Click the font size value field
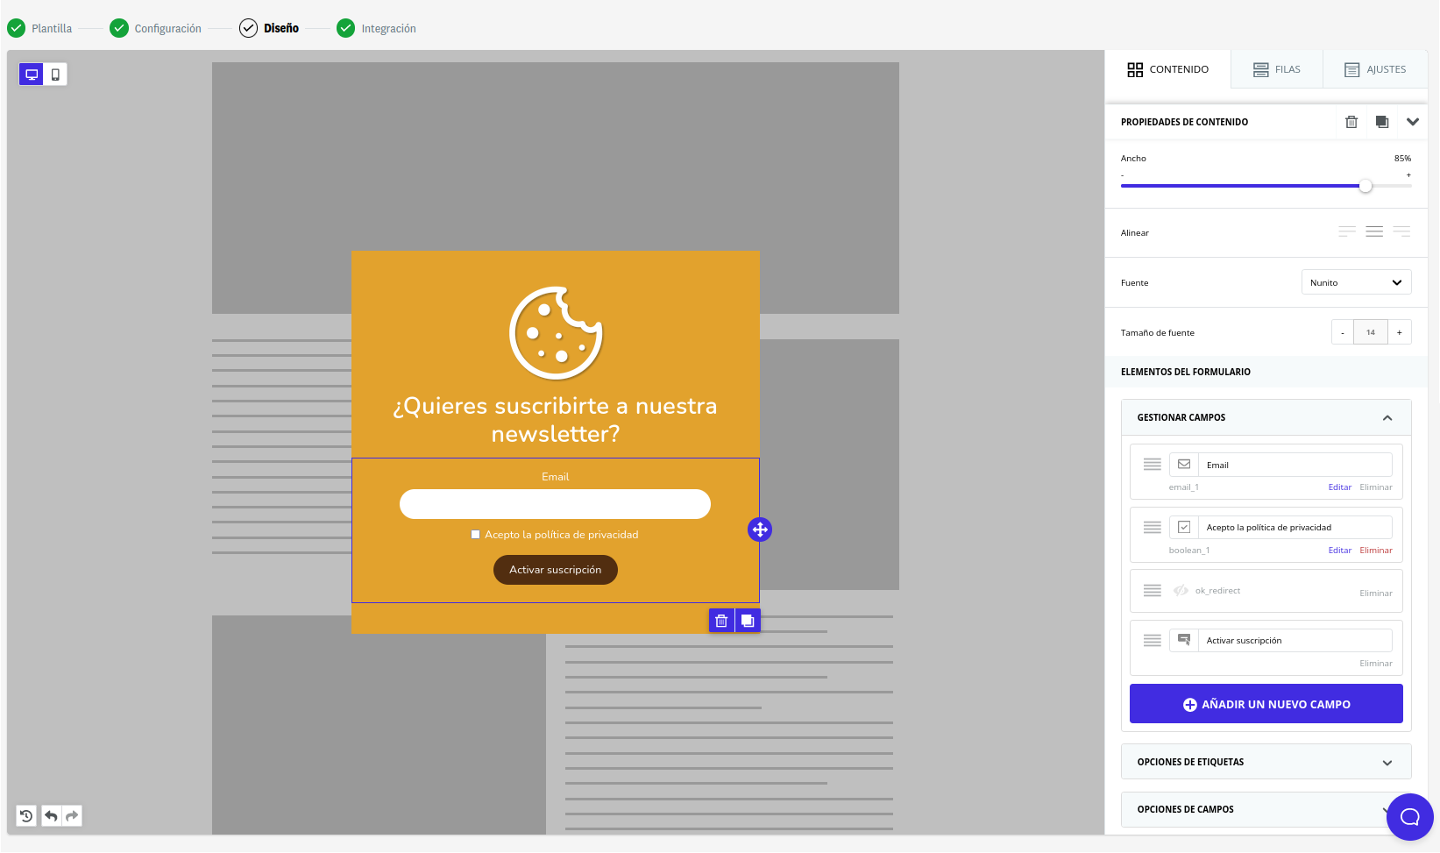This screenshot has width=1440, height=853. point(1371,332)
